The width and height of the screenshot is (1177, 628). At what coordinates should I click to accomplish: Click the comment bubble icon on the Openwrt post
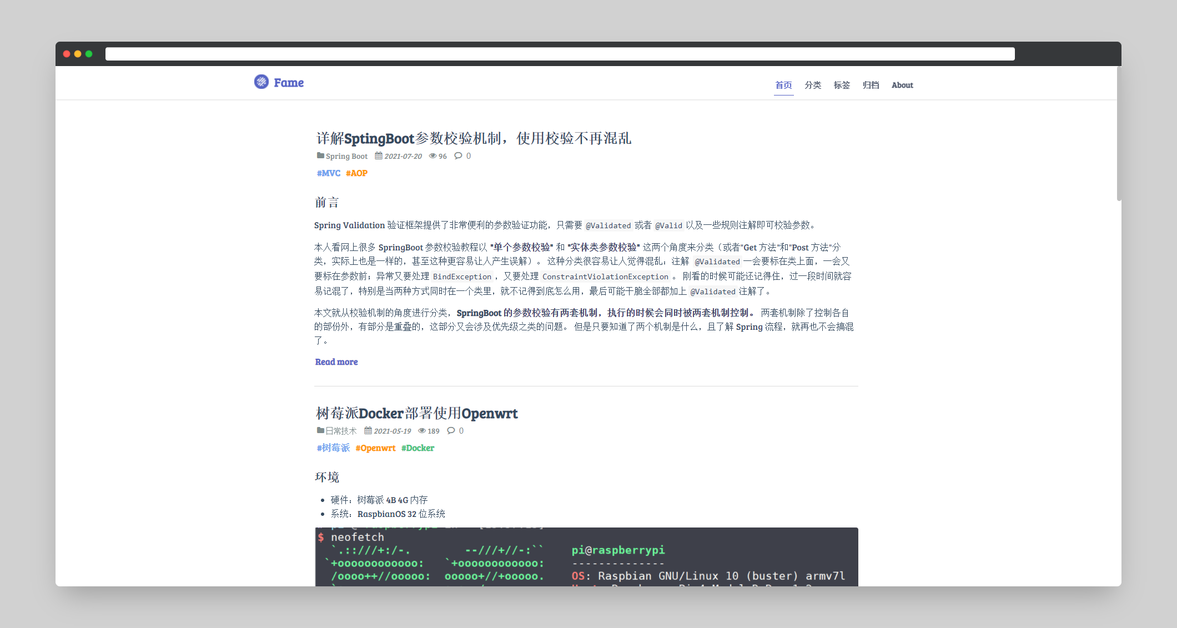451,431
